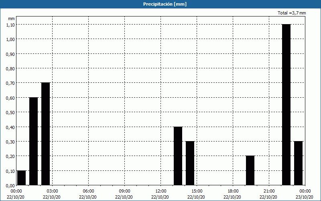Viewport: 321px width, 201px height.
Task: Click the 21:00 x-axis time label
Action: pos(269,191)
